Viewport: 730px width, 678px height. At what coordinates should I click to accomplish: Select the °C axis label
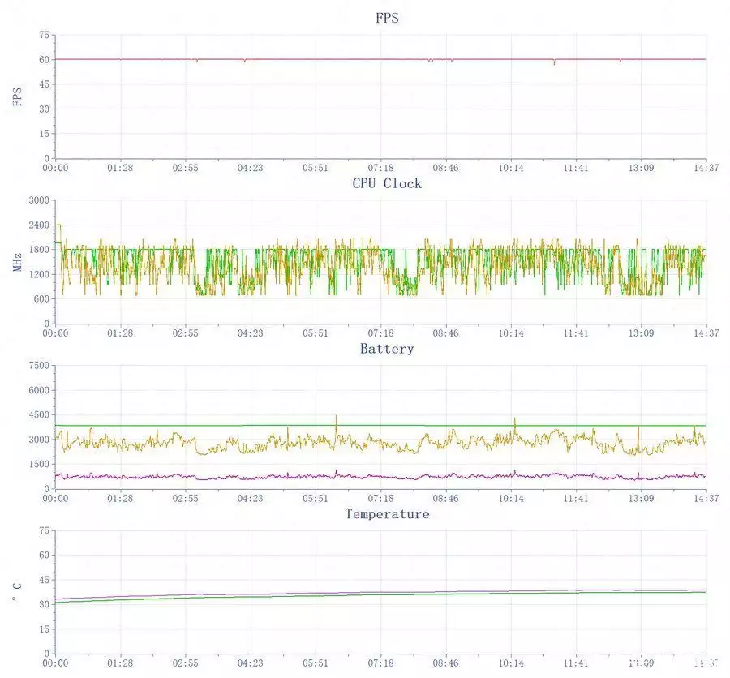18,592
